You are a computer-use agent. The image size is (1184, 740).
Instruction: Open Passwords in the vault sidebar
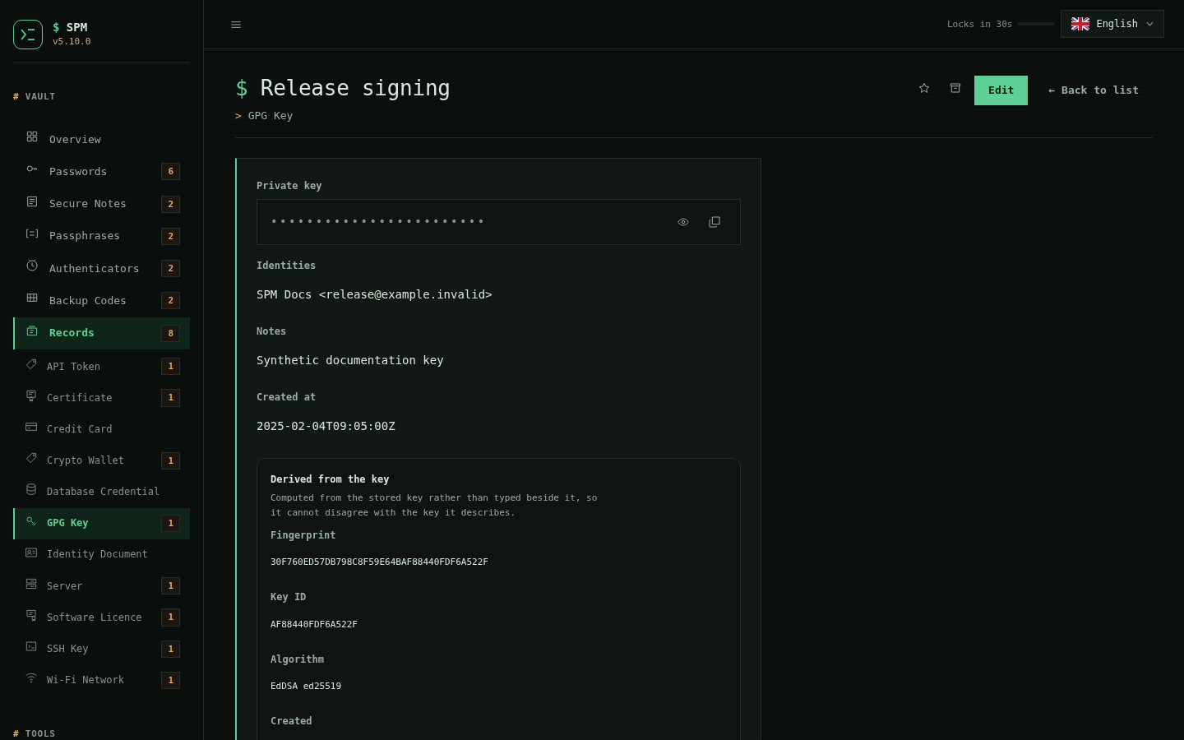pos(102,171)
